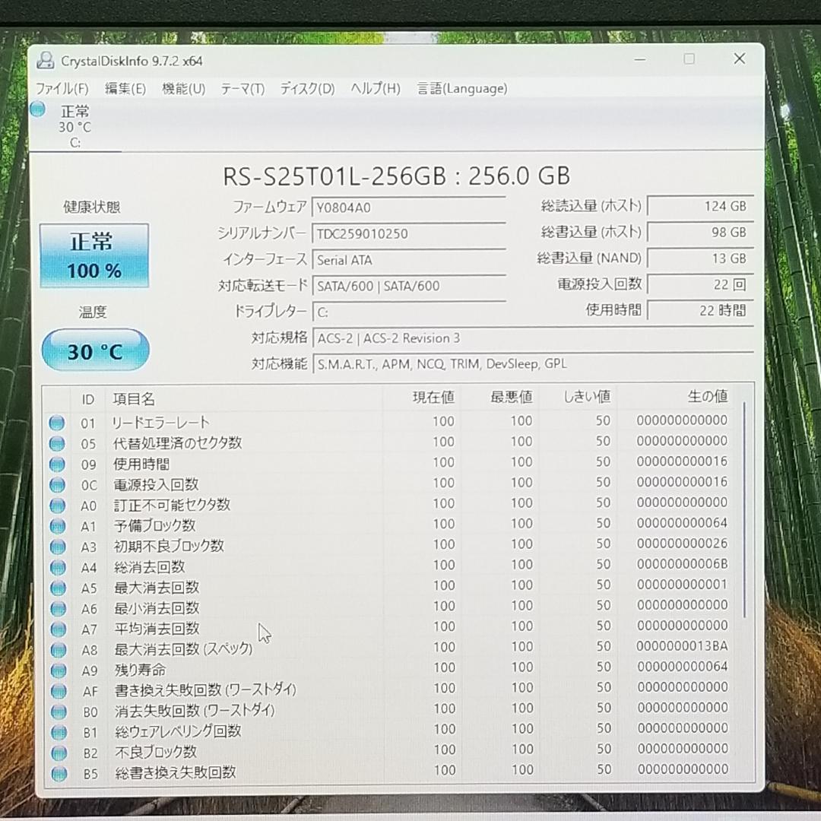Screen dimensions: 821x821
Task: Click the CrystalDiskInfo application icon in title bar
Action: click(47, 60)
